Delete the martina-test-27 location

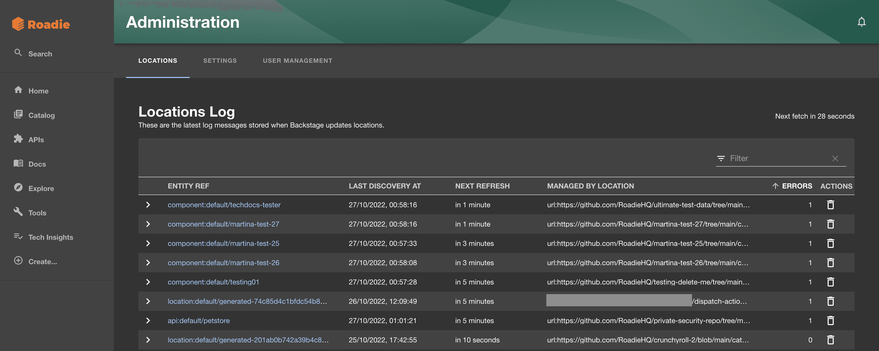tap(830, 224)
